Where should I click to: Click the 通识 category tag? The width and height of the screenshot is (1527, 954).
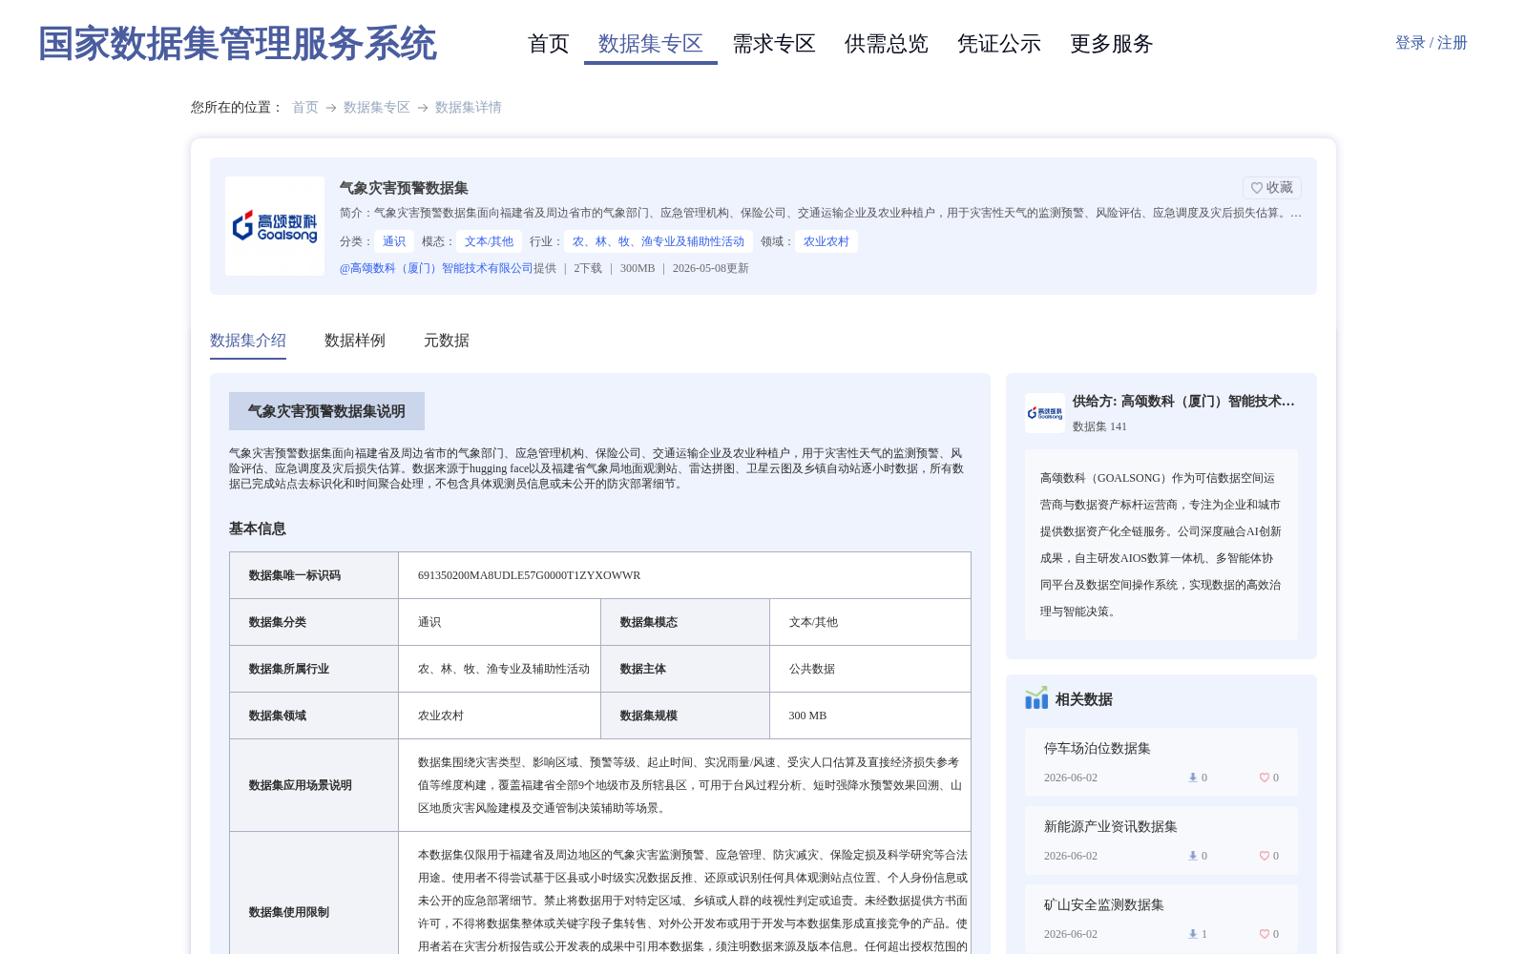[x=394, y=241]
